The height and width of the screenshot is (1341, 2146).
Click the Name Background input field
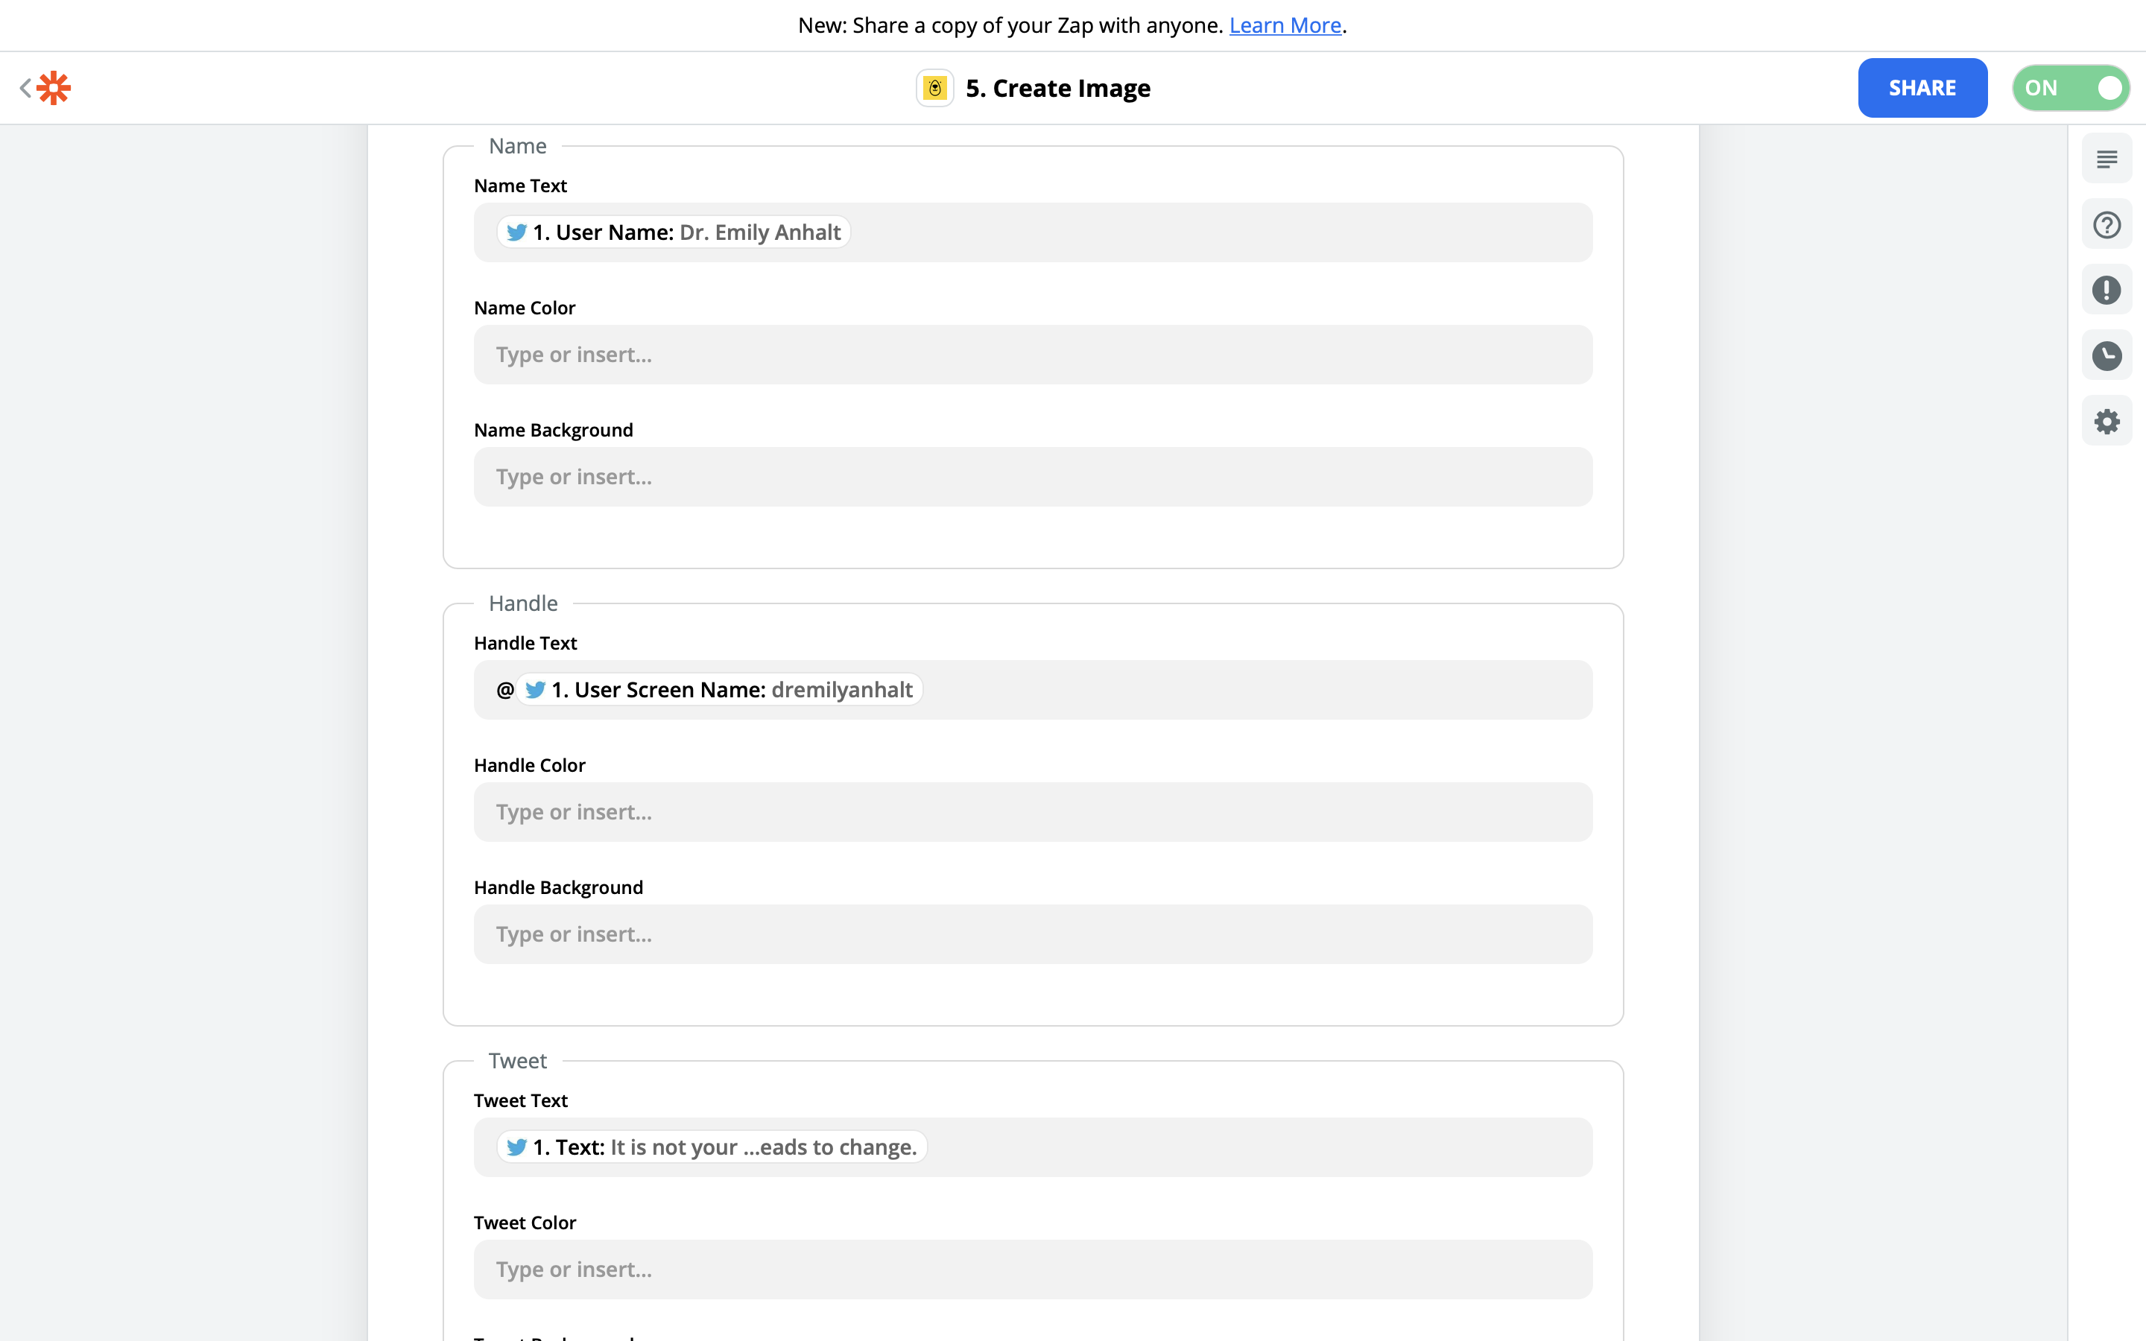pos(1032,477)
